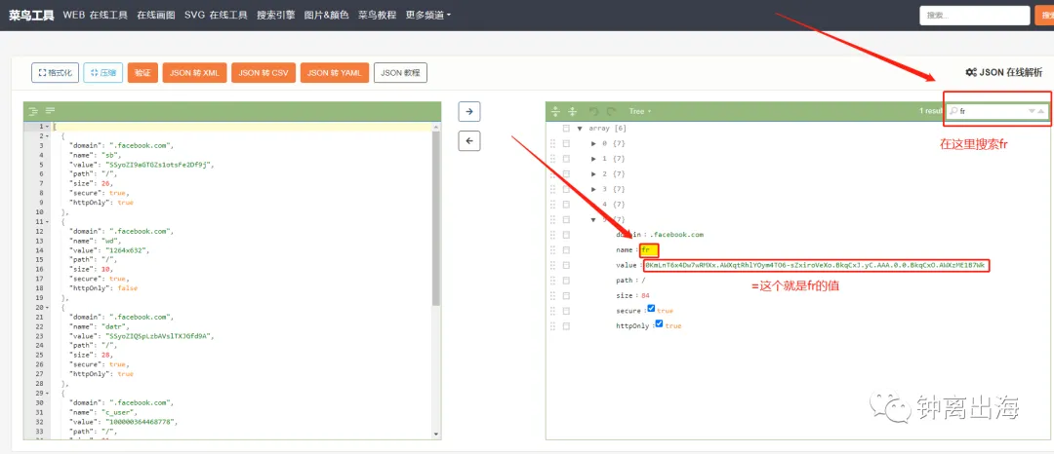
Task: Click the drag handle of row 2 {7}
Action: pyautogui.click(x=553, y=173)
